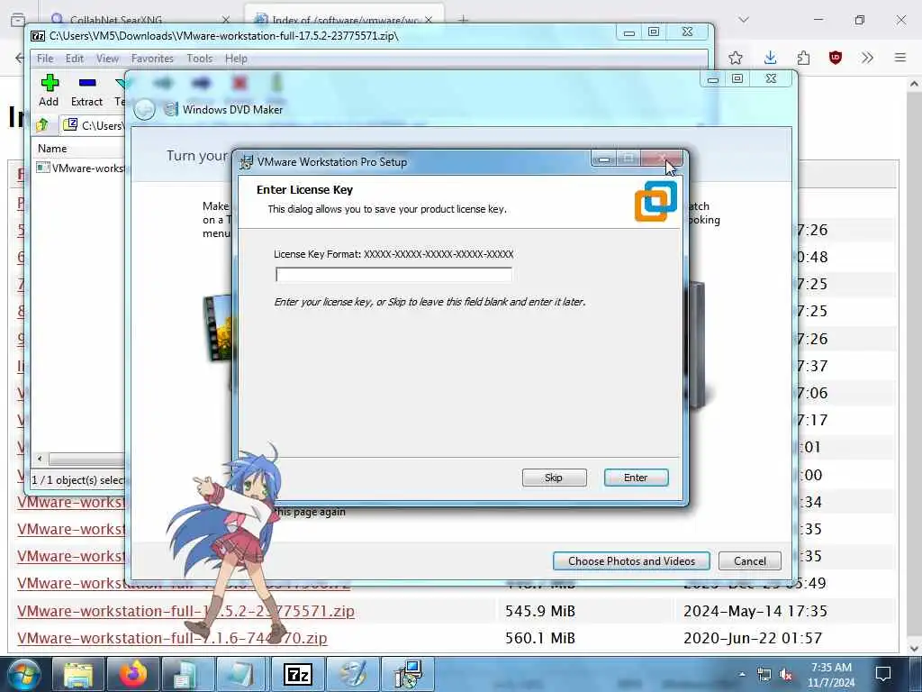Click Firefox back navigation arrow
Viewport: 922px width, 692px height.
tap(19, 58)
